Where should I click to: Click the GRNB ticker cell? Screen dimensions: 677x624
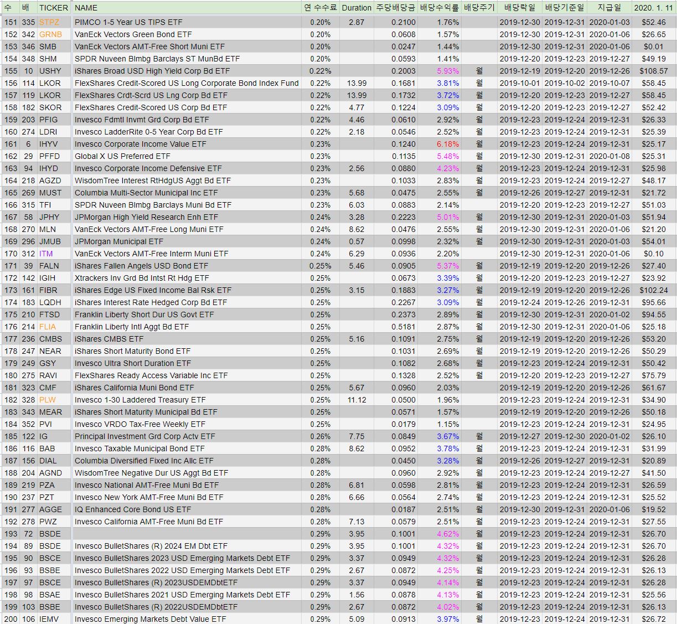(54, 34)
